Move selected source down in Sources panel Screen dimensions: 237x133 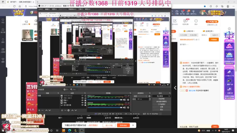[x=76, y=110]
